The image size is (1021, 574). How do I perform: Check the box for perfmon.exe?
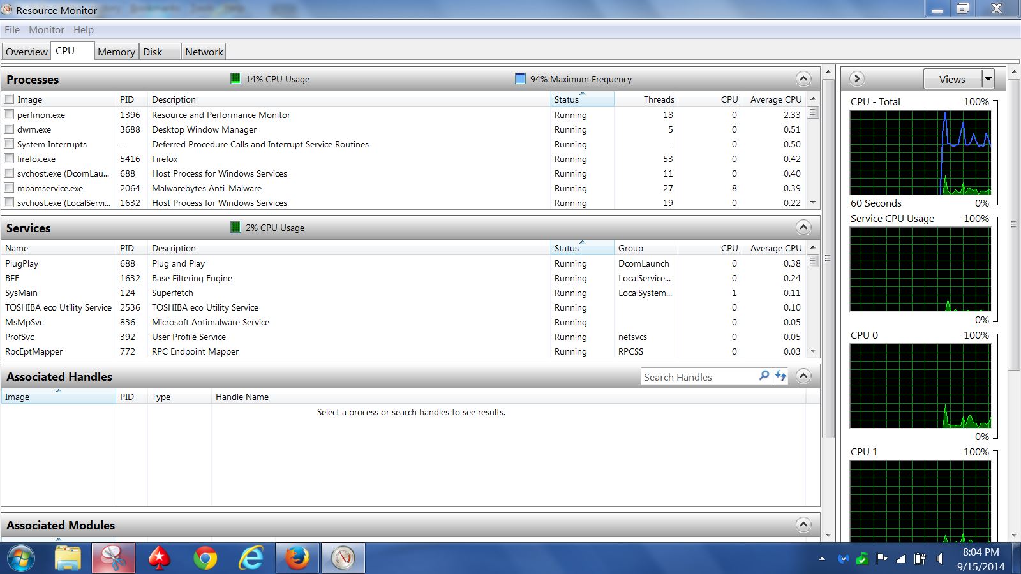coord(9,114)
